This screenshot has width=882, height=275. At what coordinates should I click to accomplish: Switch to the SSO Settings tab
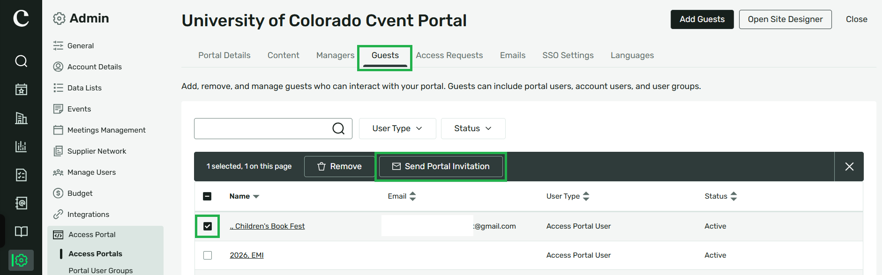tap(568, 55)
